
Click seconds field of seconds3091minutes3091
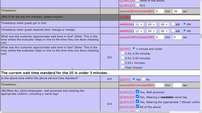pyautogui.click(x=177, y=37)
